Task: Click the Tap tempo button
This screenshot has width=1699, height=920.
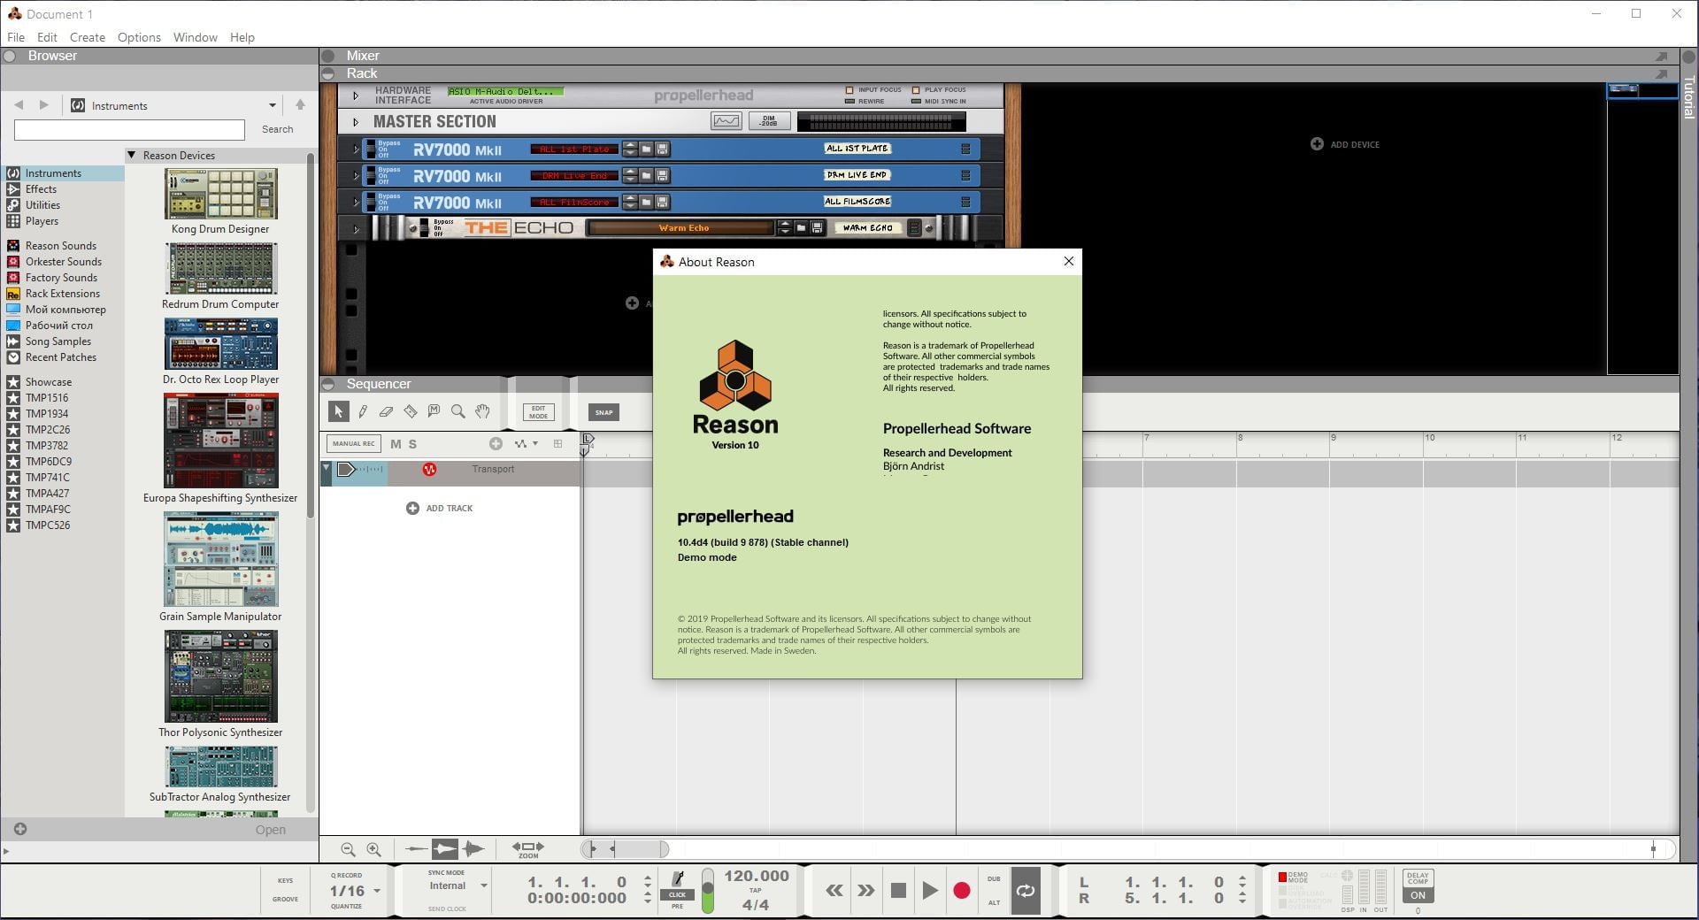Action: pos(755,890)
